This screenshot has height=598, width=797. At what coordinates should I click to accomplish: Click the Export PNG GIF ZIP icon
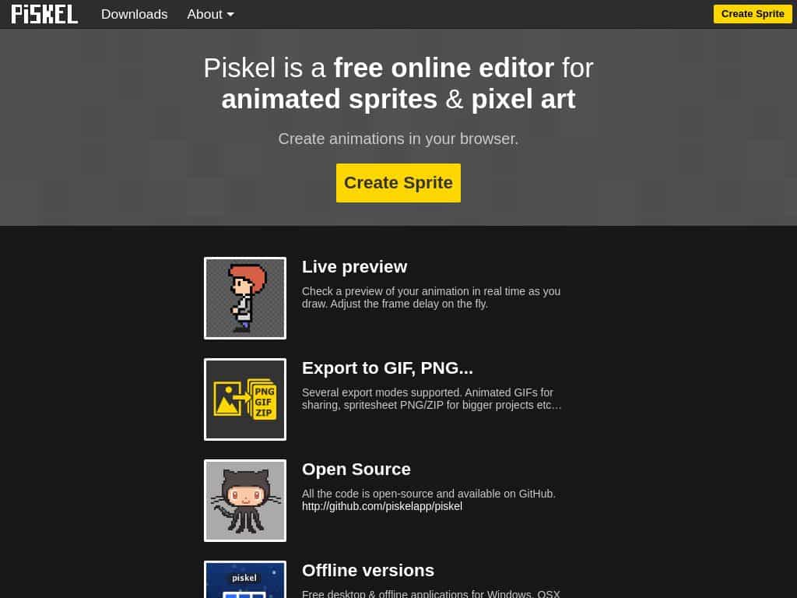pyautogui.click(x=245, y=399)
